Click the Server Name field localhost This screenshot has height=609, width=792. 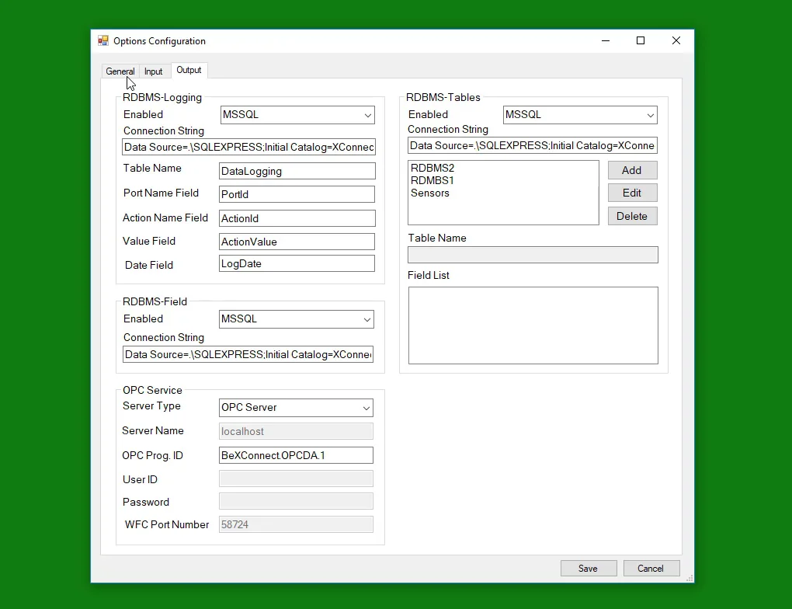(296, 431)
